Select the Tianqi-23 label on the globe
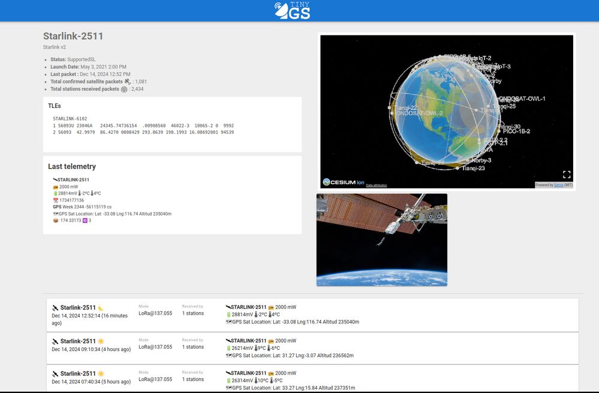The height and width of the screenshot is (393, 599). click(473, 168)
